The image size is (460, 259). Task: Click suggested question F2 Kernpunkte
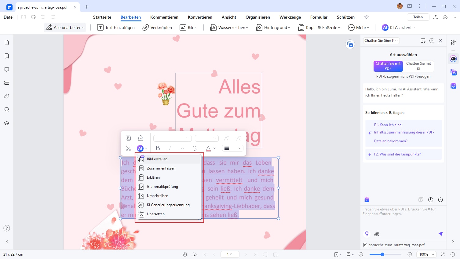click(403, 154)
